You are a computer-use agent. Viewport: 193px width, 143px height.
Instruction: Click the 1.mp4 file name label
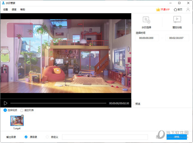[x=17, y=129]
